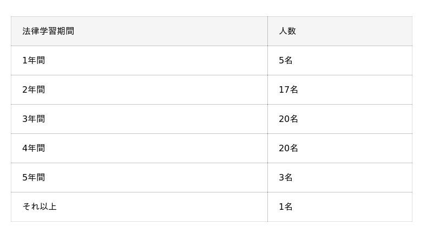The width and height of the screenshot is (433, 238).
Task: Select the 1年間 cell
Action: click(34, 60)
